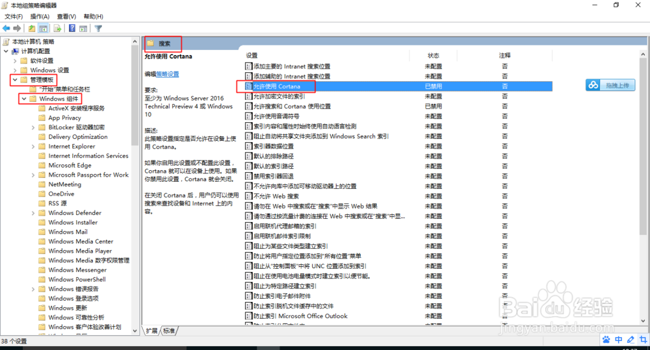Screen dimensions: 650x350
Task: Click the 拖拽上传 upload button
Action: [x=610, y=85]
